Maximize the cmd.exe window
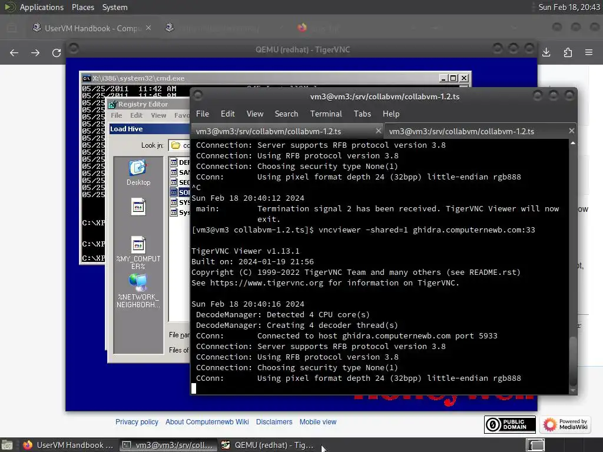Viewport: 603px width, 452px height. tap(453, 78)
